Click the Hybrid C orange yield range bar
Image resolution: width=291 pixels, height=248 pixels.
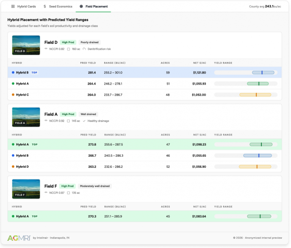coord(255,95)
